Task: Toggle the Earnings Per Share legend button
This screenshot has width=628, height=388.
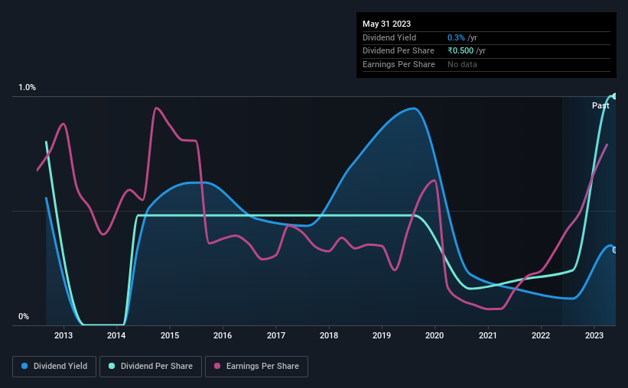Action: pos(257,367)
